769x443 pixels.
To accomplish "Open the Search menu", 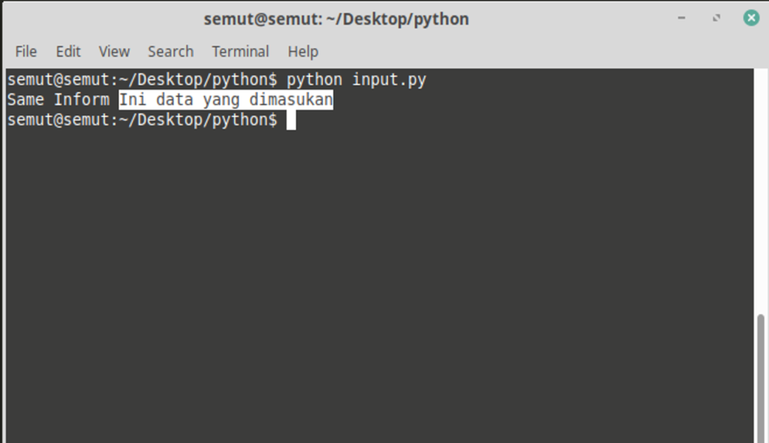I will pos(170,51).
